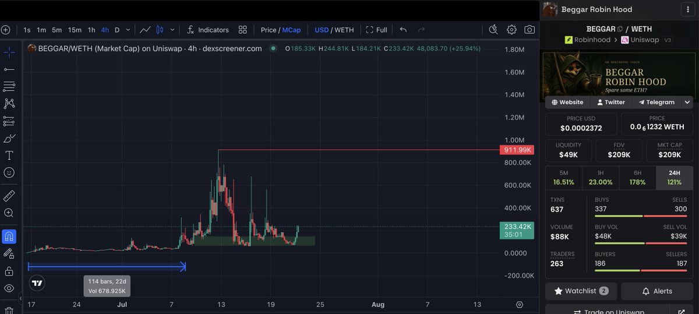The width and height of the screenshot is (699, 314).
Task: Select the trend line drawing tool
Action: pos(9,69)
